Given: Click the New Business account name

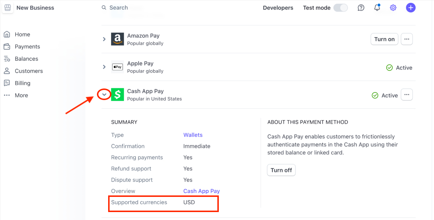Looking at the screenshot, I should tap(35, 8).
